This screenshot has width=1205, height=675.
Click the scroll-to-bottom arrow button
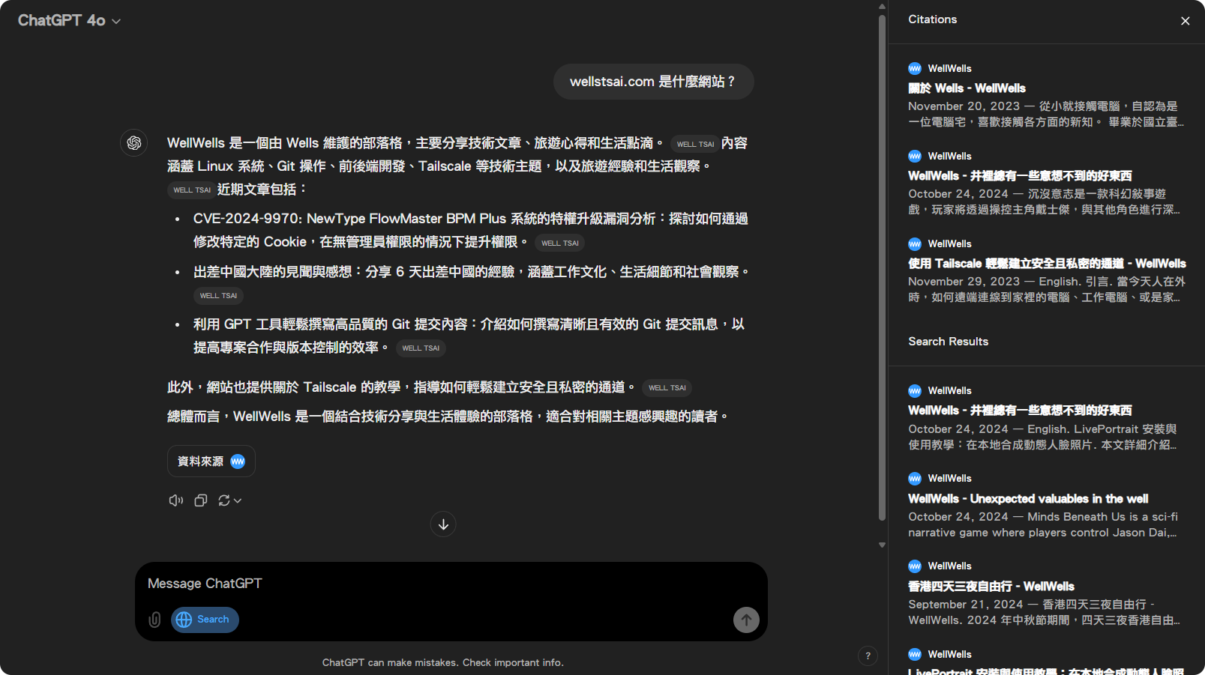[443, 524]
